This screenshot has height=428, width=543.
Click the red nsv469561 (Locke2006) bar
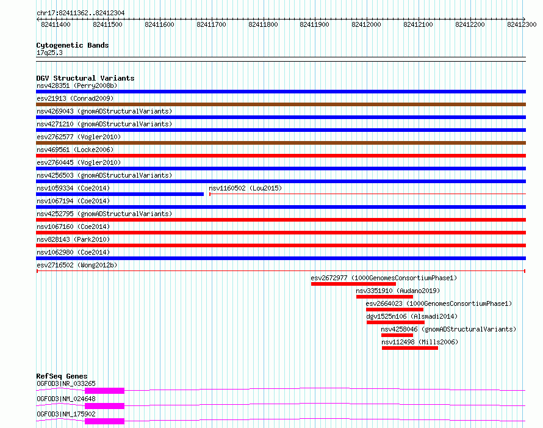(281, 156)
